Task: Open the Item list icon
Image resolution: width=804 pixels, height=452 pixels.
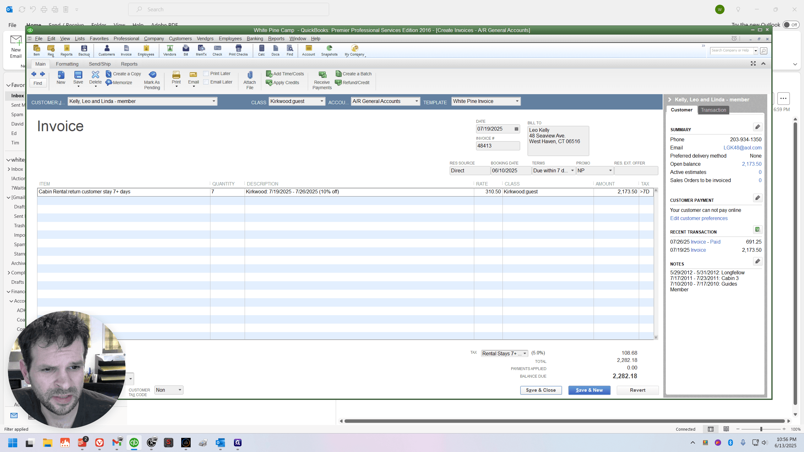Action: coord(37,50)
